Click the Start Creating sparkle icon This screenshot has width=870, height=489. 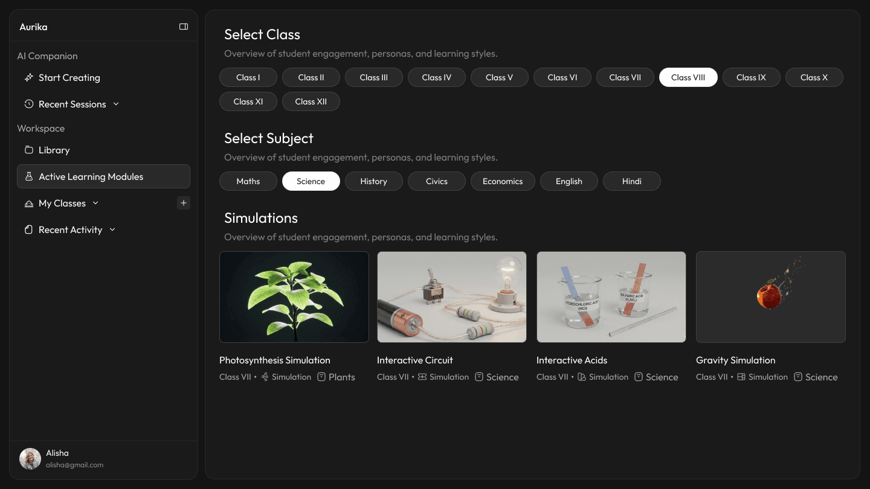click(x=28, y=77)
